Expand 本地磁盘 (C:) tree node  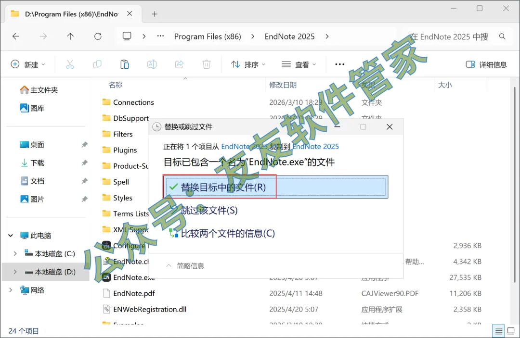[x=15, y=253]
